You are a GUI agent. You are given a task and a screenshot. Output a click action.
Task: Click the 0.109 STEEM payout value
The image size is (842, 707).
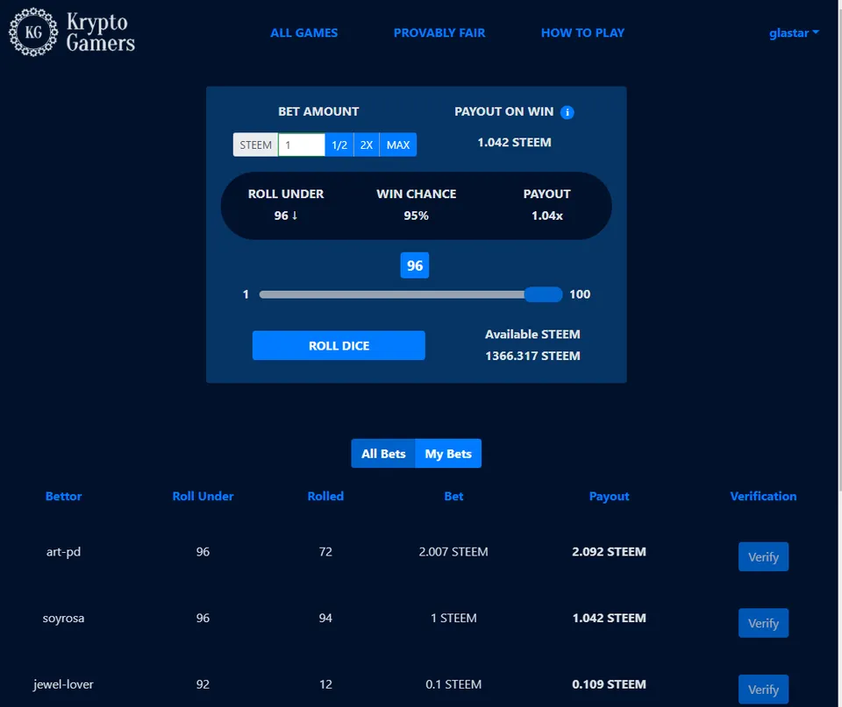[609, 684]
